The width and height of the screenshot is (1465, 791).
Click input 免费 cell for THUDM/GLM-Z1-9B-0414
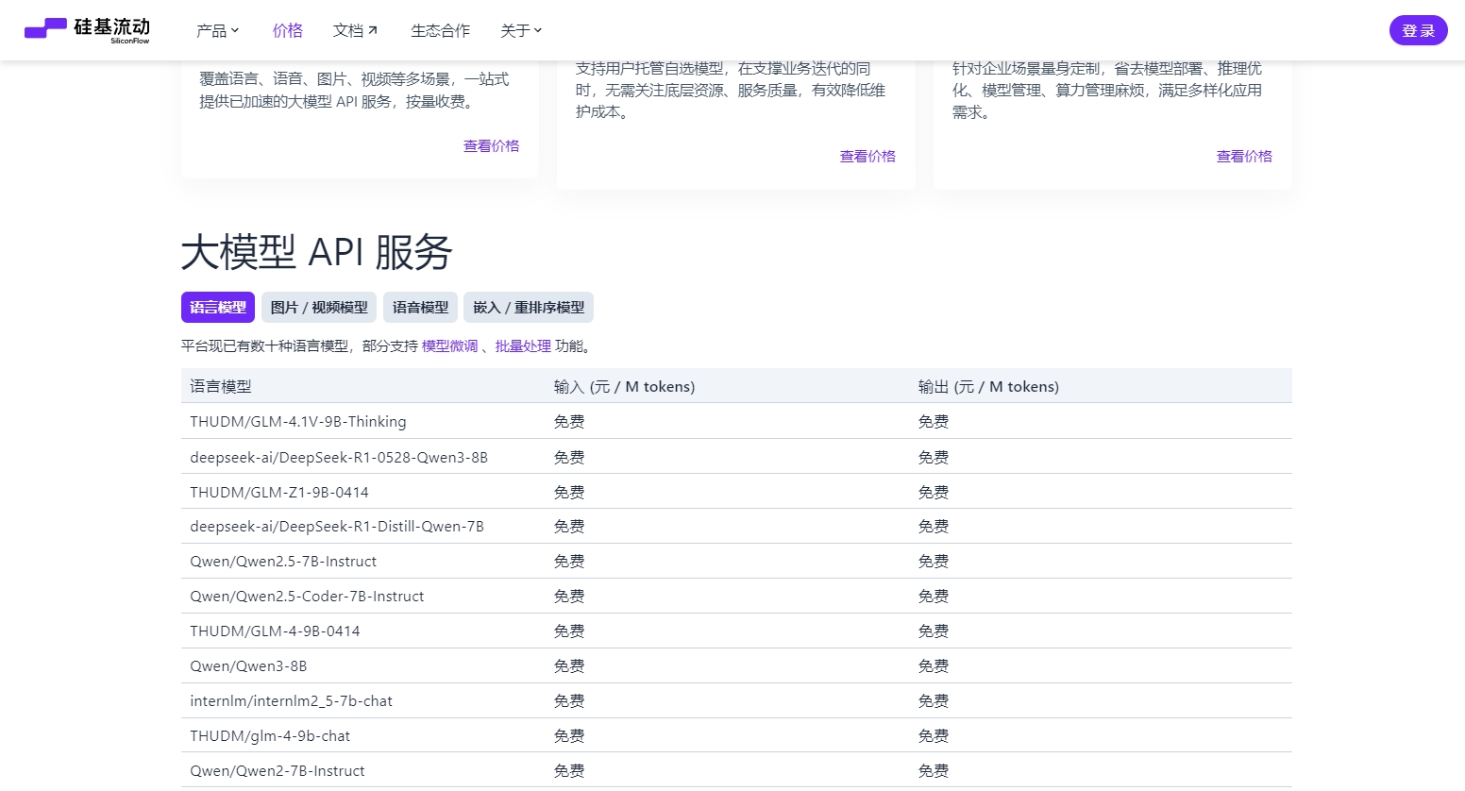click(x=569, y=492)
